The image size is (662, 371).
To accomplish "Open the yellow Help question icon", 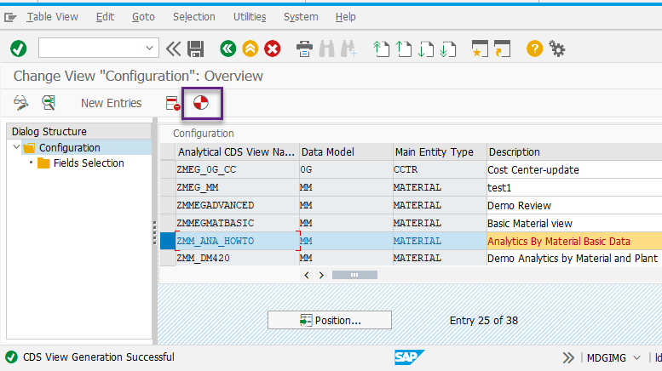I will point(534,49).
